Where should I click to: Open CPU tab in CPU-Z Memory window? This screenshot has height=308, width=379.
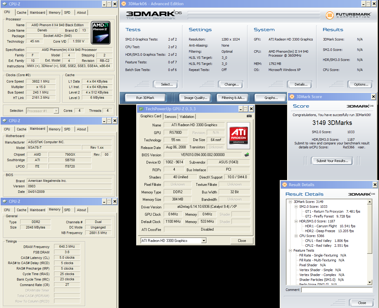point(7,210)
